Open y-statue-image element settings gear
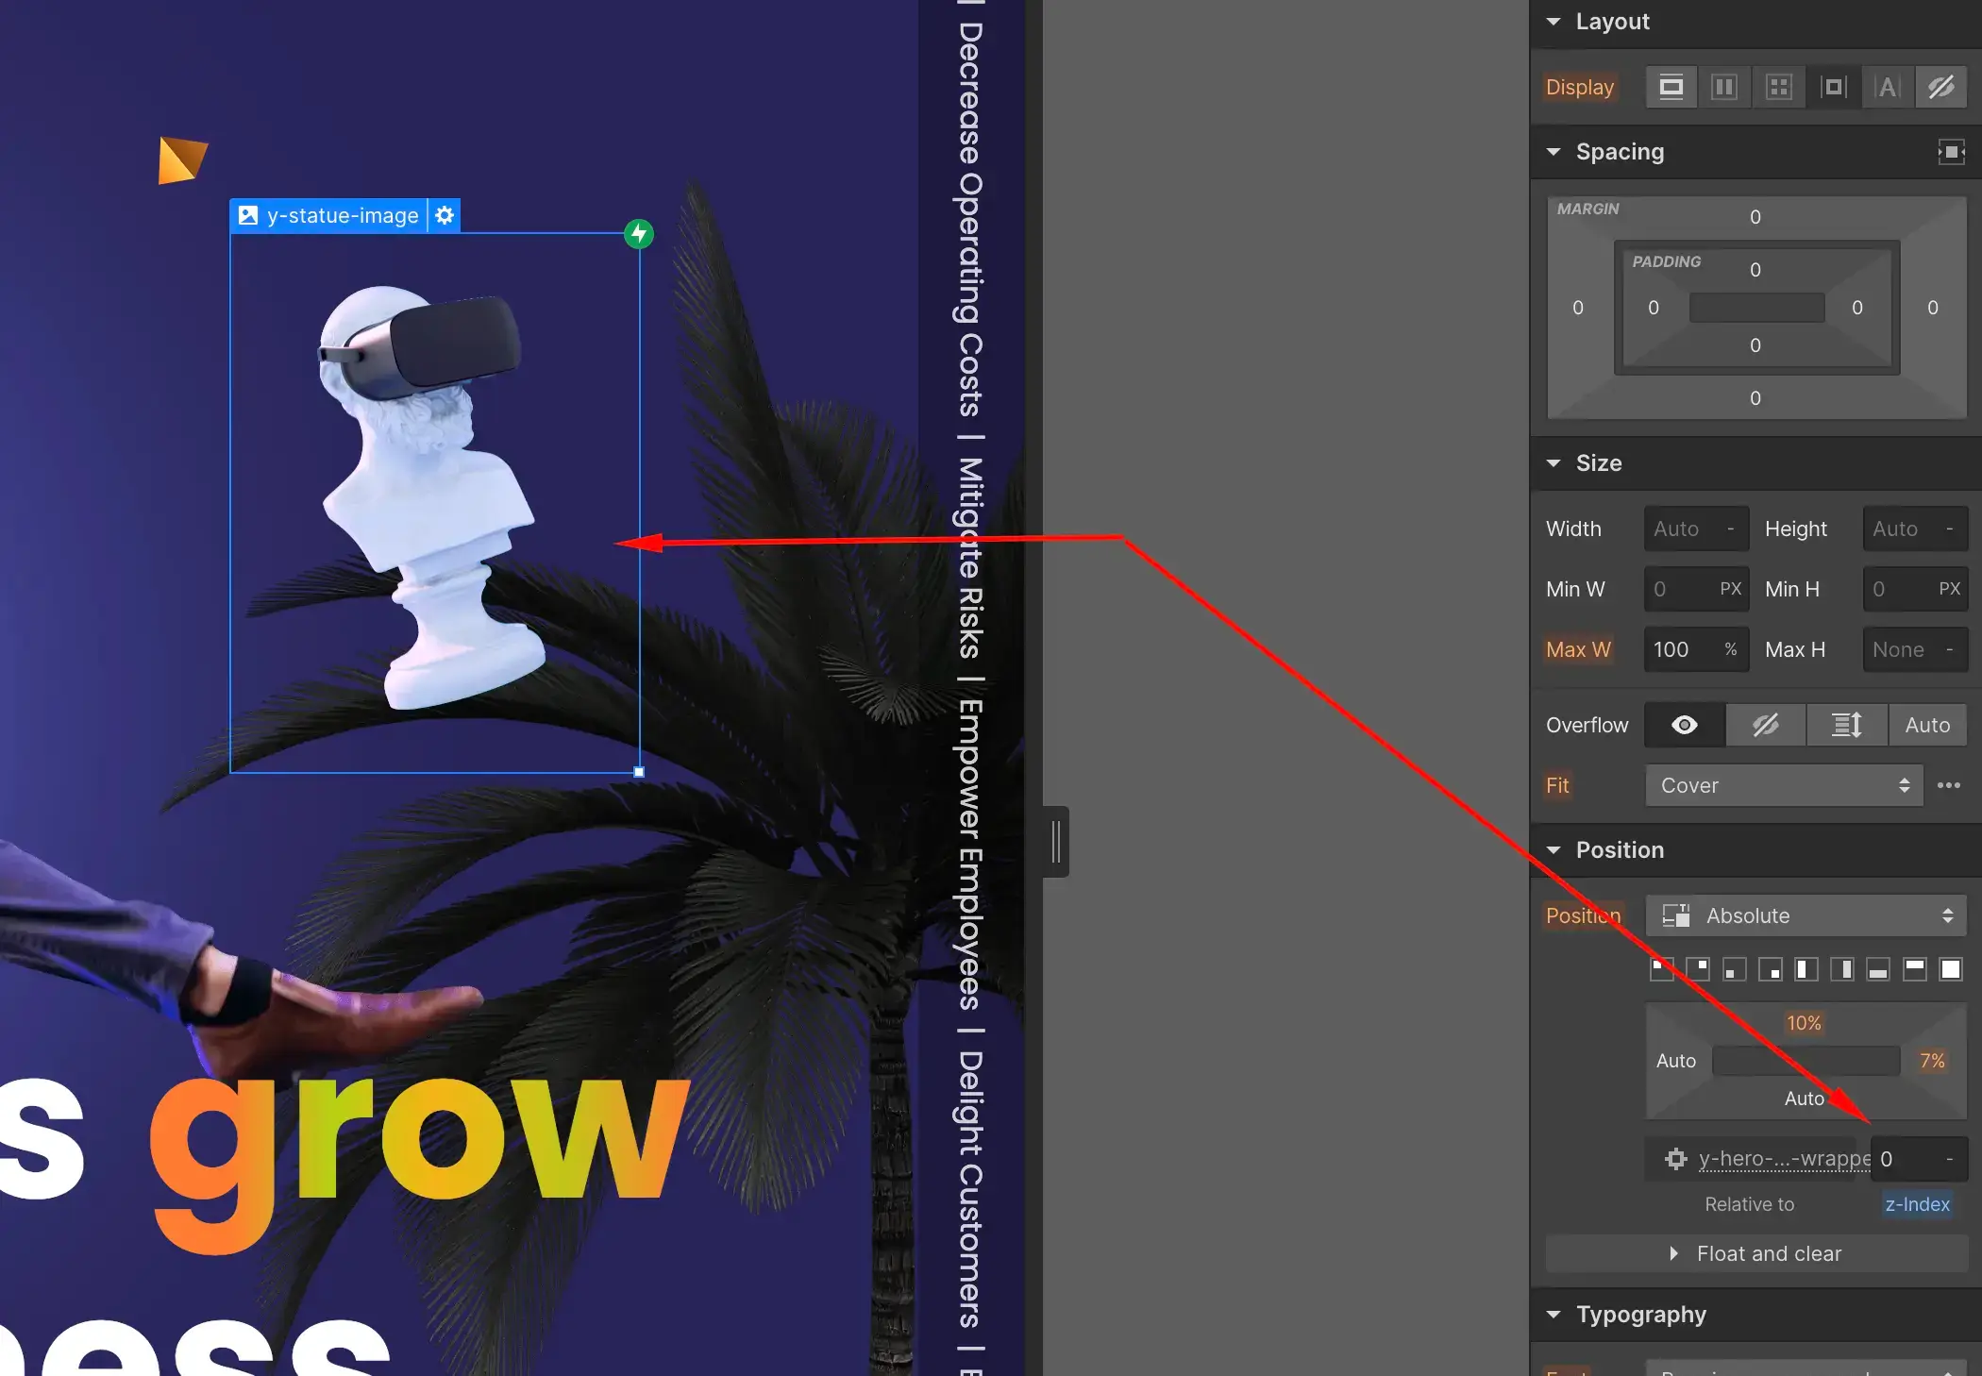 click(x=445, y=215)
